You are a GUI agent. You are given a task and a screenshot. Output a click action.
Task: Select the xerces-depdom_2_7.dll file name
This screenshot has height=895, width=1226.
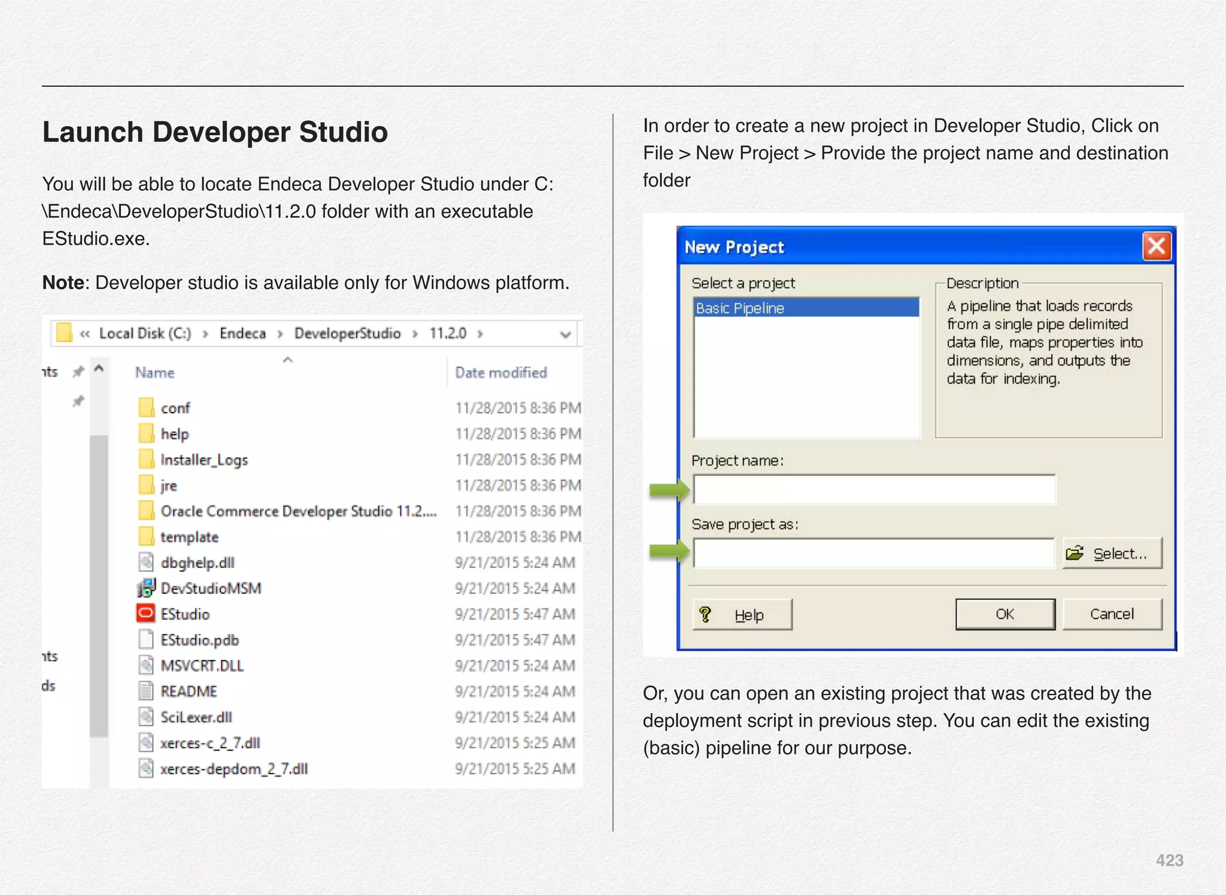tap(234, 769)
